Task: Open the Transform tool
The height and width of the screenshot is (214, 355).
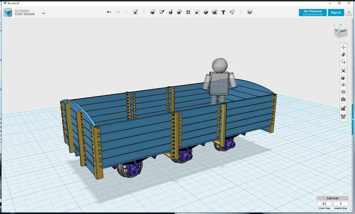Action: point(135,12)
